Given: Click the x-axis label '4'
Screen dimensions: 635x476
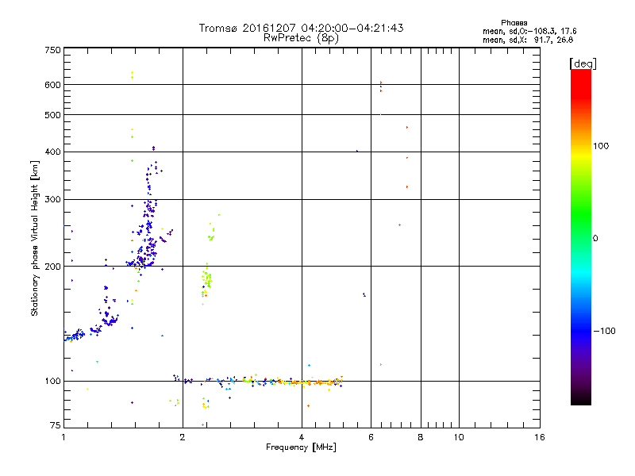Looking at the screenshot, I should pyautogui.click(x=302, y=437).
